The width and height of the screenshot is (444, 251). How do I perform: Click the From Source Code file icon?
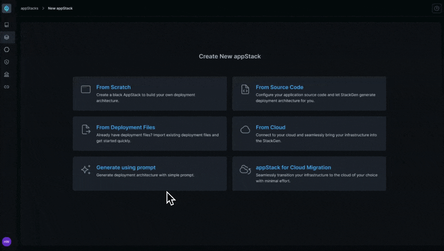pos(245,89)
